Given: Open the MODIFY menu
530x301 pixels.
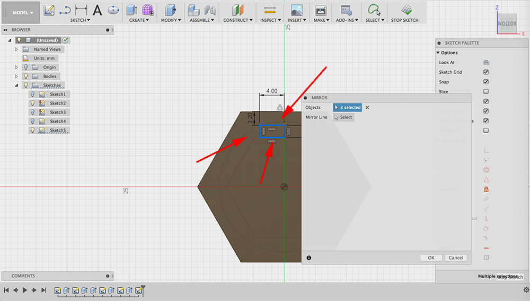Looking at the screenshot, I should pyautogui.click(x=171, y=20).
